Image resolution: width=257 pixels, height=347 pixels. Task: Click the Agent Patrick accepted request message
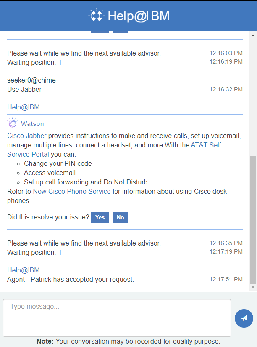tap(71, 279)
